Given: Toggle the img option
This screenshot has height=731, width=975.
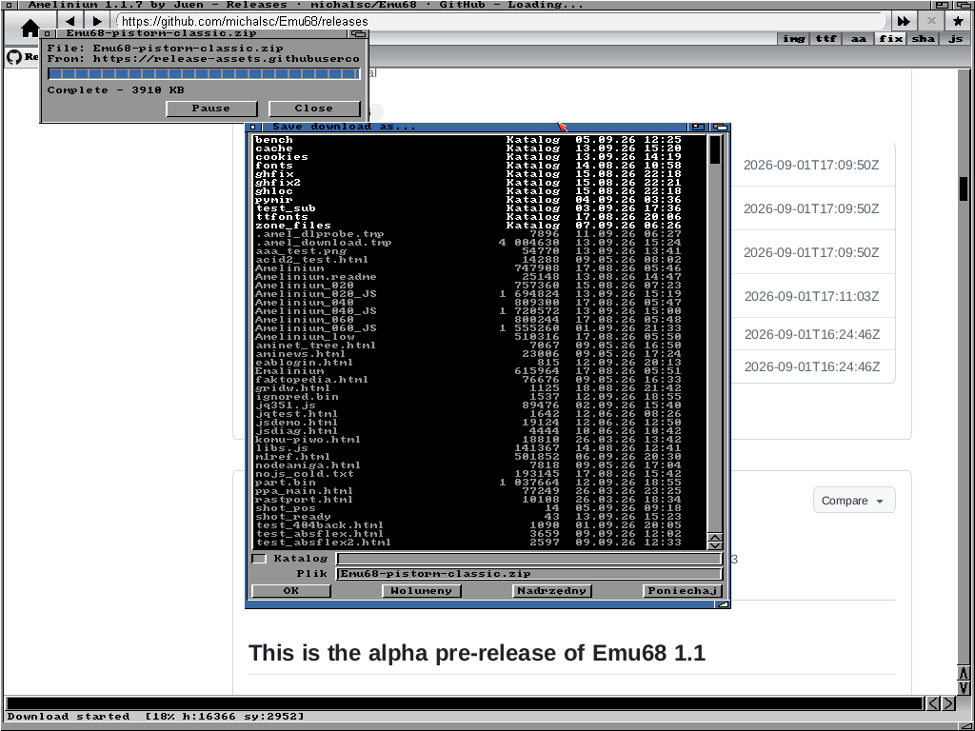Looking at the screenshot, I should coord(793,38).
